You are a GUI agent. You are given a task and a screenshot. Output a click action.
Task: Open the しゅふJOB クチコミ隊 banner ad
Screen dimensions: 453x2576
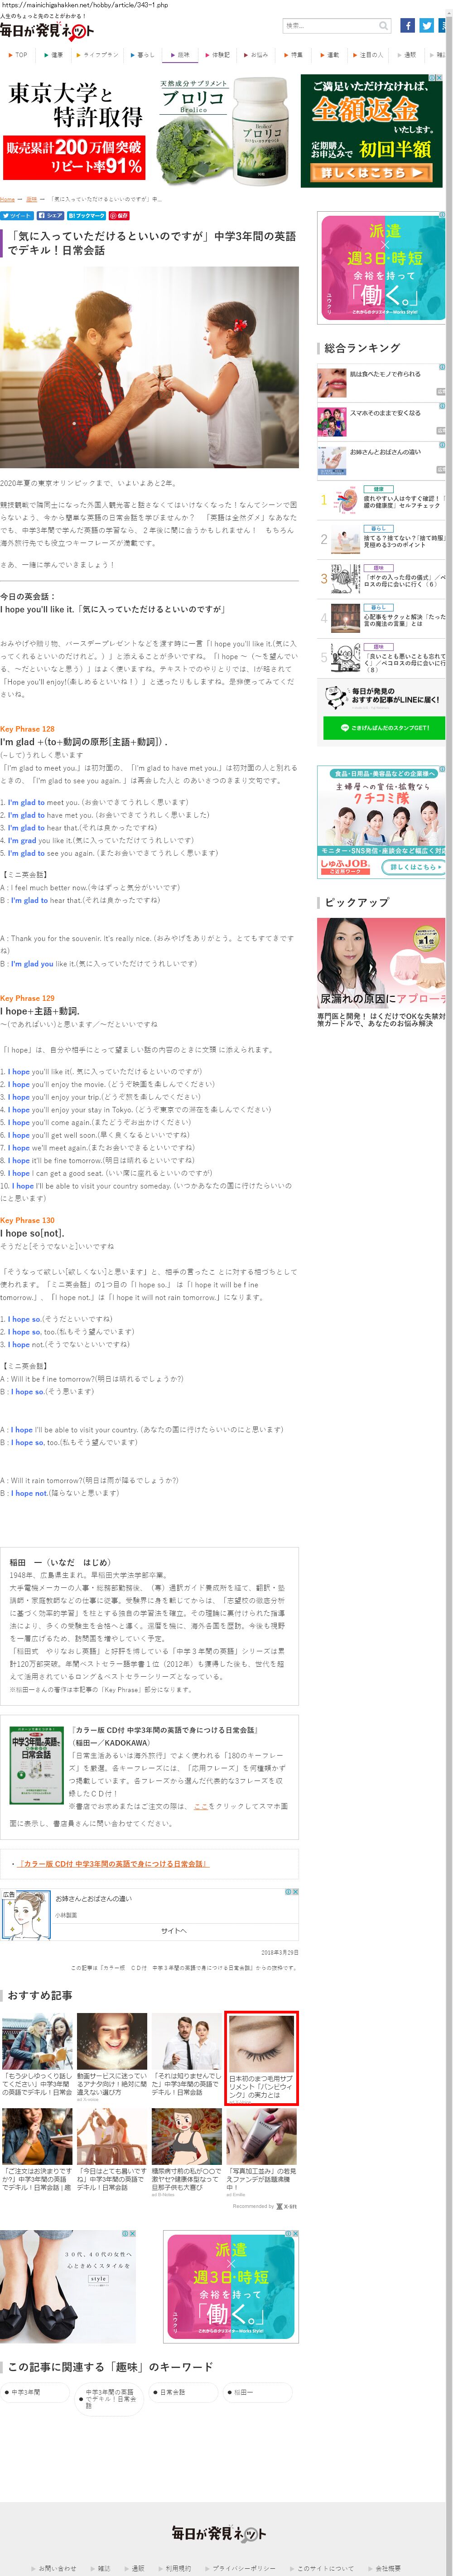[x=381, y=821]
